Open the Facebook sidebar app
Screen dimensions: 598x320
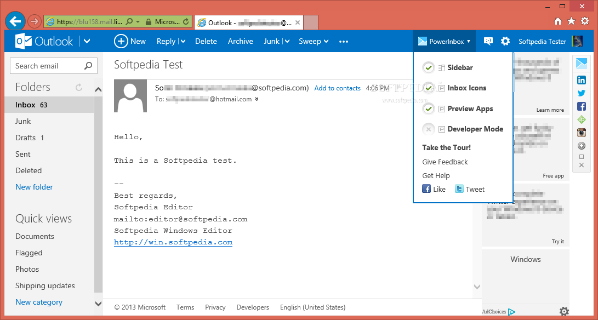pyautogui.click(x=581, y=106)
